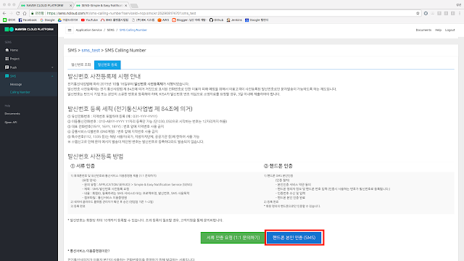Click the blue 핸드폰 본인 인증 (SMS) button
464x261 pixels.
click(x=294, y=238)
